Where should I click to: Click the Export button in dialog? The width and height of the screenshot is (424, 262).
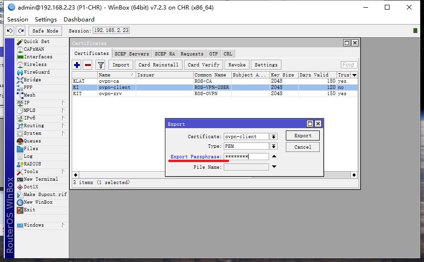303,136
